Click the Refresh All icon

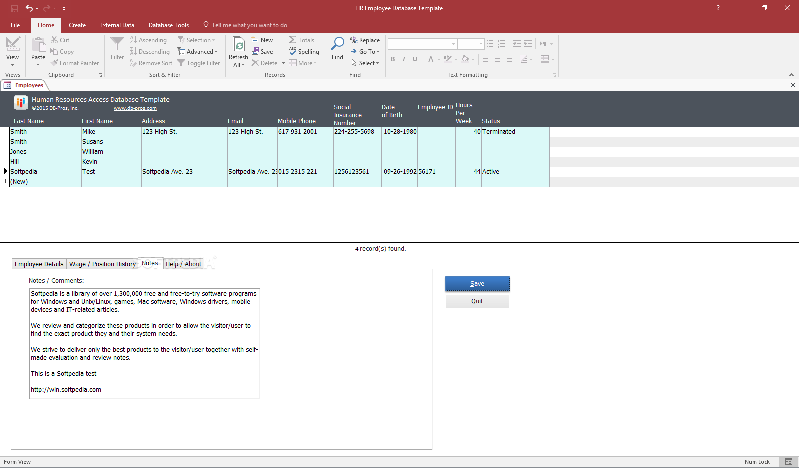(239, 44)
